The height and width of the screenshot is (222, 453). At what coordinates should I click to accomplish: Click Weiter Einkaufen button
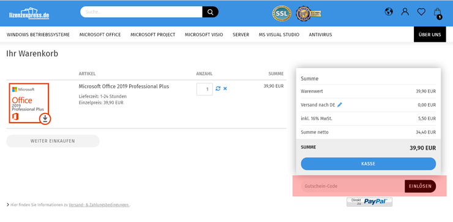click(53, 141)
